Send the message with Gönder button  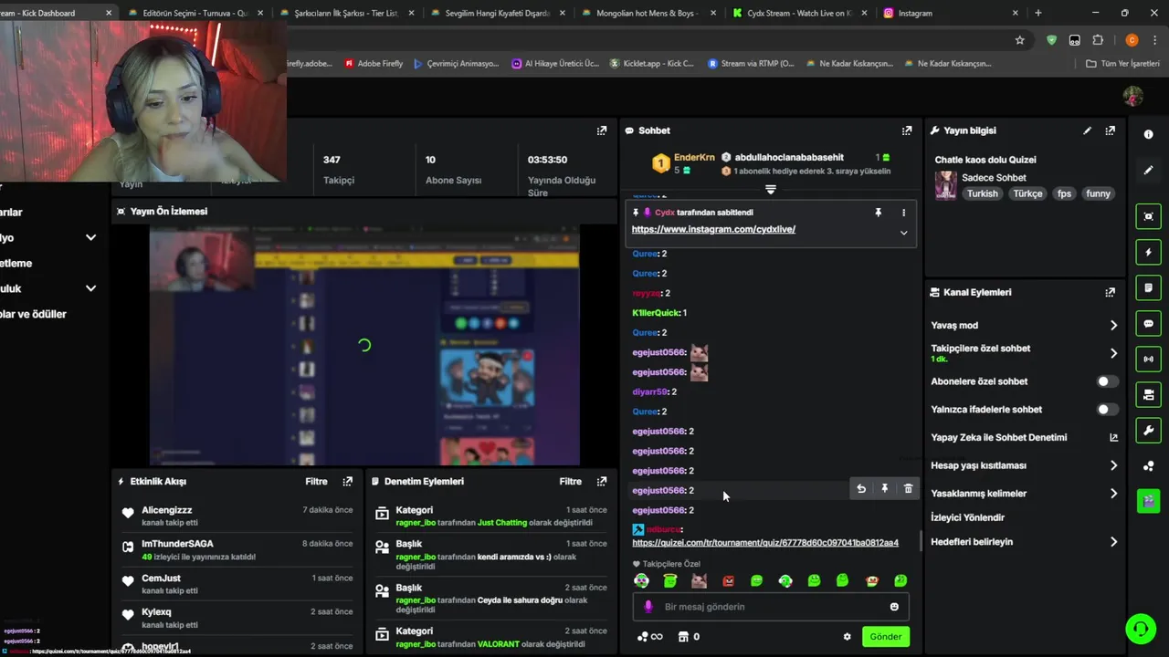[885, 637]
